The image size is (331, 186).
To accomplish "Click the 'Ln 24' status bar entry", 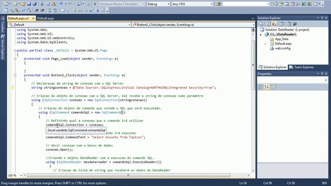I will click(x=243, y=183).
